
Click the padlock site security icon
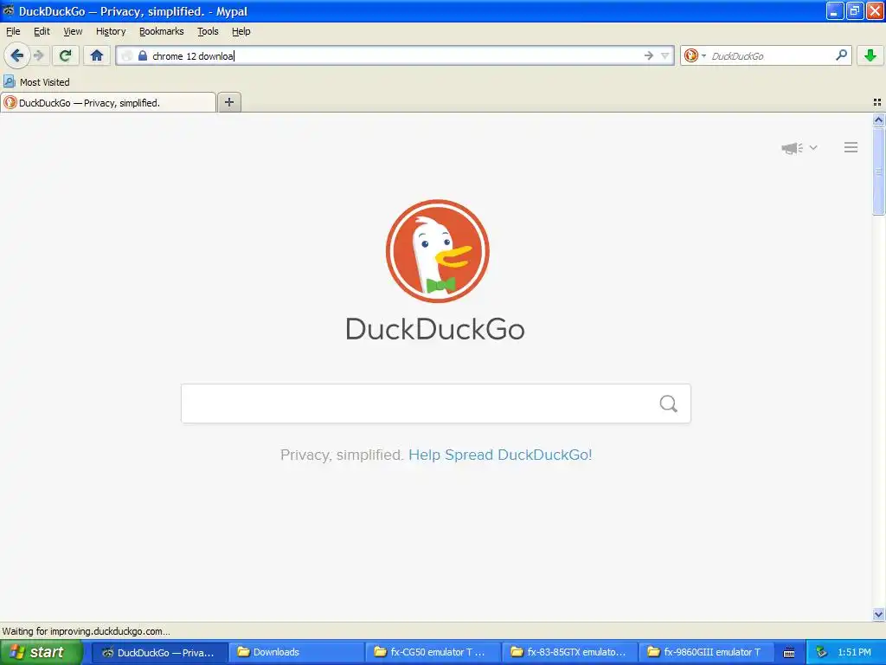point(143,55)
